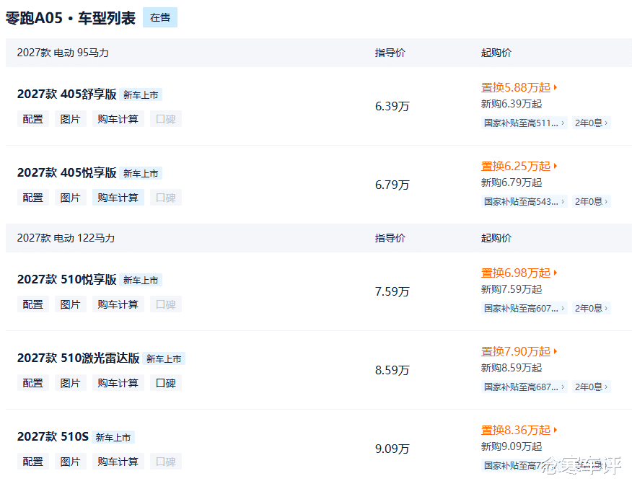Click 零跑A05 车型列表 heading

tap(71, 18)
